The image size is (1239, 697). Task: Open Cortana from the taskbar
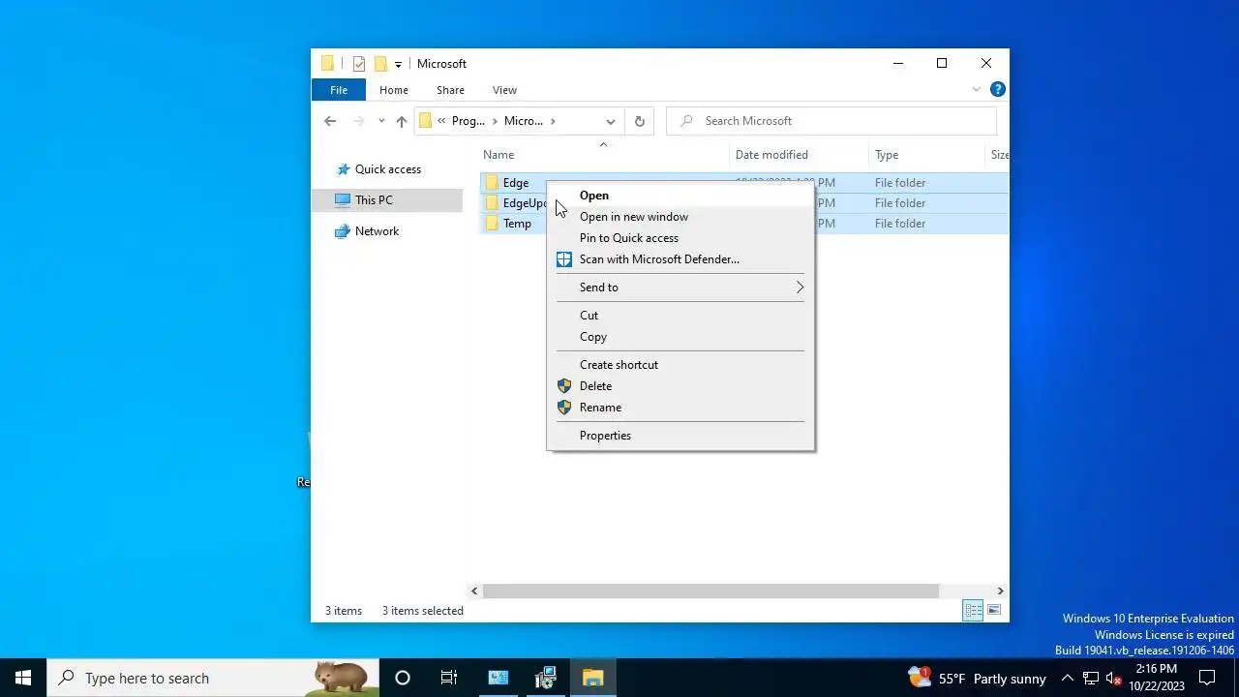tap(403, 678)
